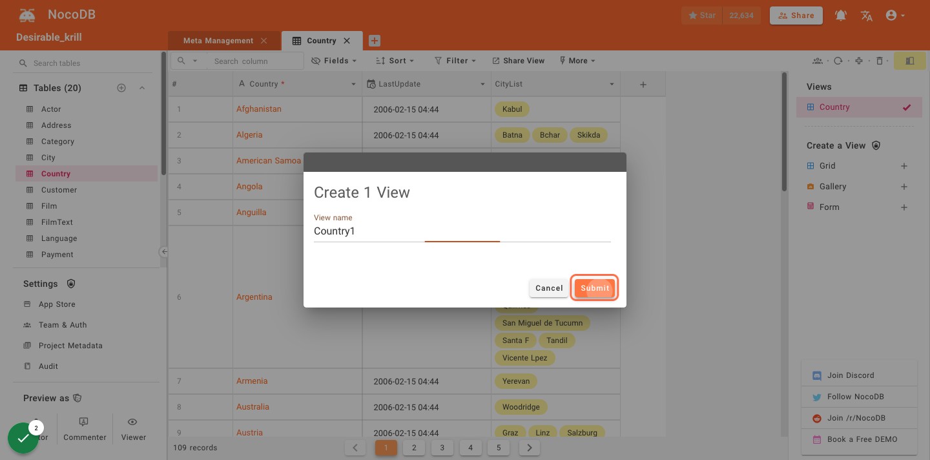Open the search magnifier dropdown
This screenshot has height=460, width=930.
pos(187,61)
